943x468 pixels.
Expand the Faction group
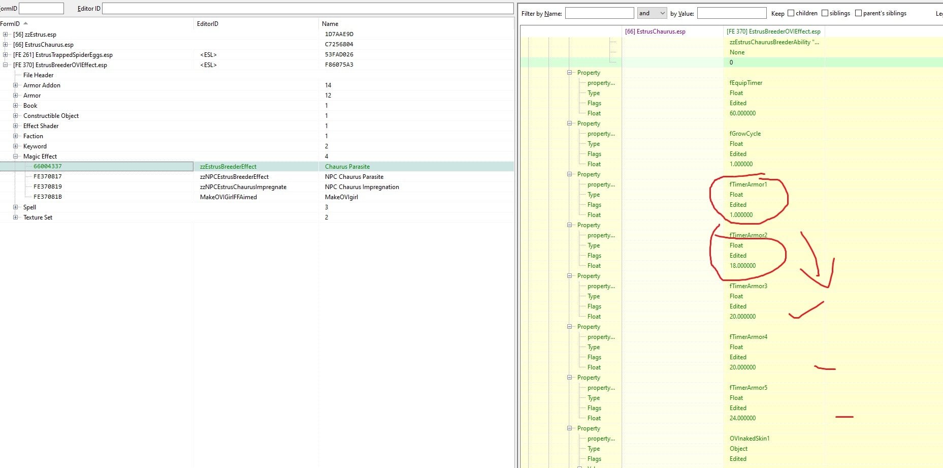pyautogui.click(x=15, y=136)
